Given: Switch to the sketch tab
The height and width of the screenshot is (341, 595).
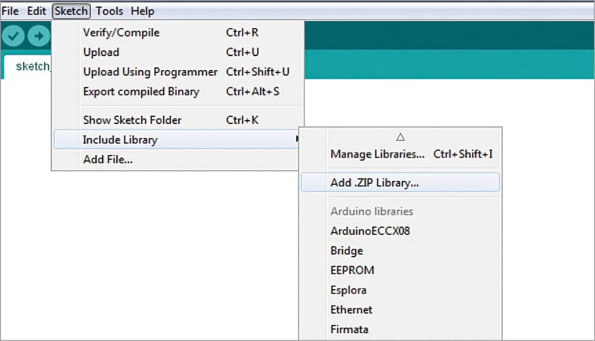Looking at the screenshot, I should click(32, 66).
